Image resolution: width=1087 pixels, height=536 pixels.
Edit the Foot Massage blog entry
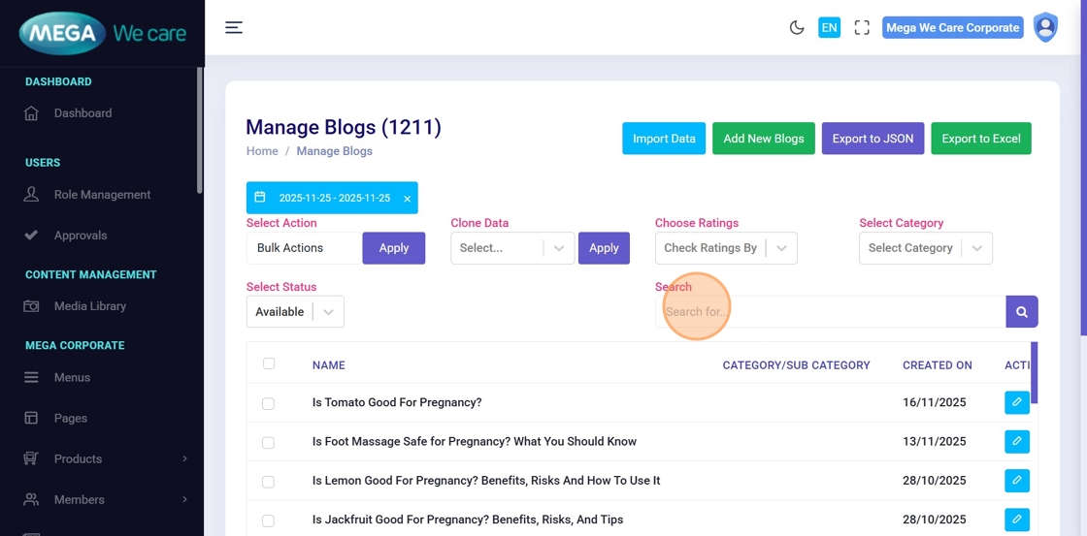click(1016, 441)
